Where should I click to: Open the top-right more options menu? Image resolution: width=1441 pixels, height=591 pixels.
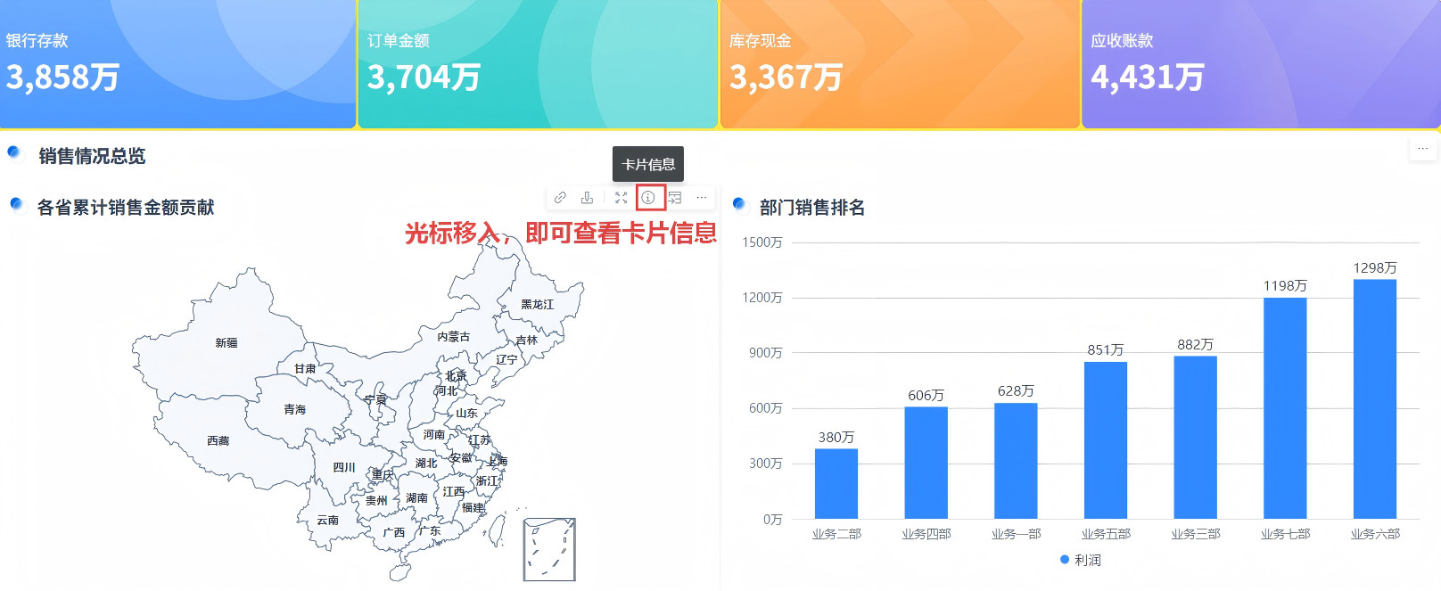(x=1422, y=149)
